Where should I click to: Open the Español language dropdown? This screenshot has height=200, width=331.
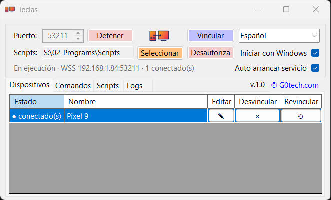[279, 36]
